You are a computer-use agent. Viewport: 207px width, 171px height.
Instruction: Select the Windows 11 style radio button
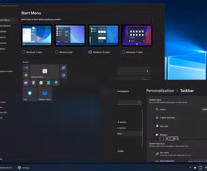[x=123, y=52]
